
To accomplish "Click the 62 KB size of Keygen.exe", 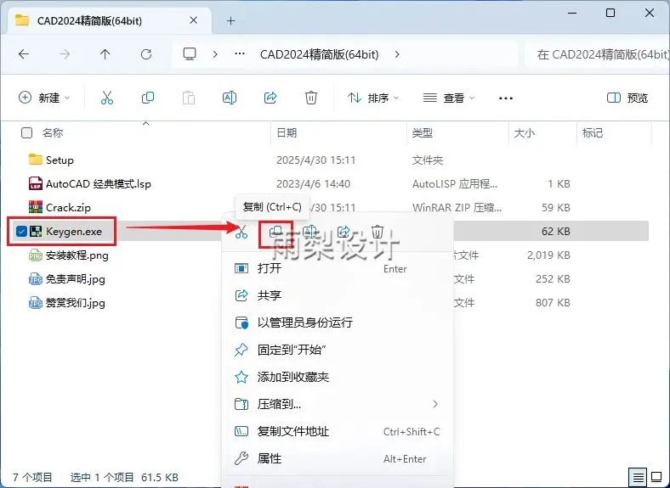I will click(556, 231).
